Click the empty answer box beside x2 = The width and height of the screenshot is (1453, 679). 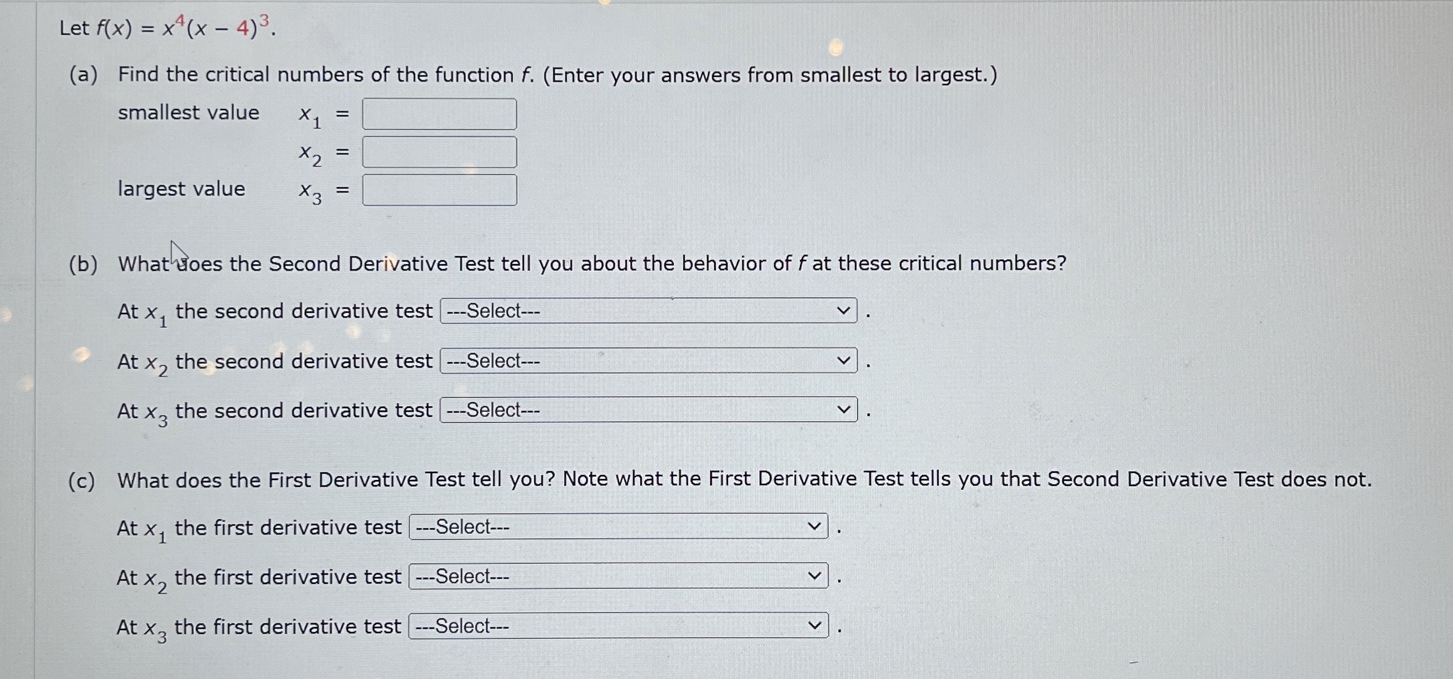pos(438,151)
